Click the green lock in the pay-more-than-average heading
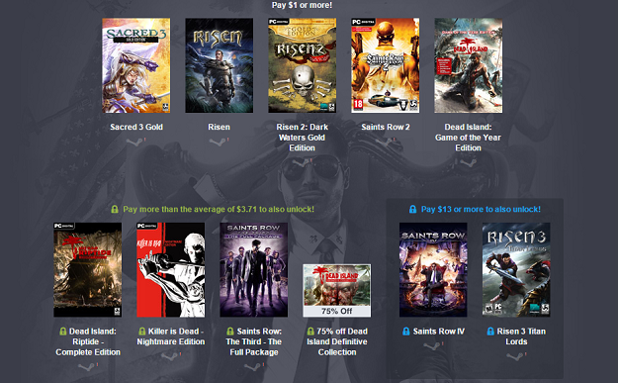 pyautogui.click(x=115, y=209)
